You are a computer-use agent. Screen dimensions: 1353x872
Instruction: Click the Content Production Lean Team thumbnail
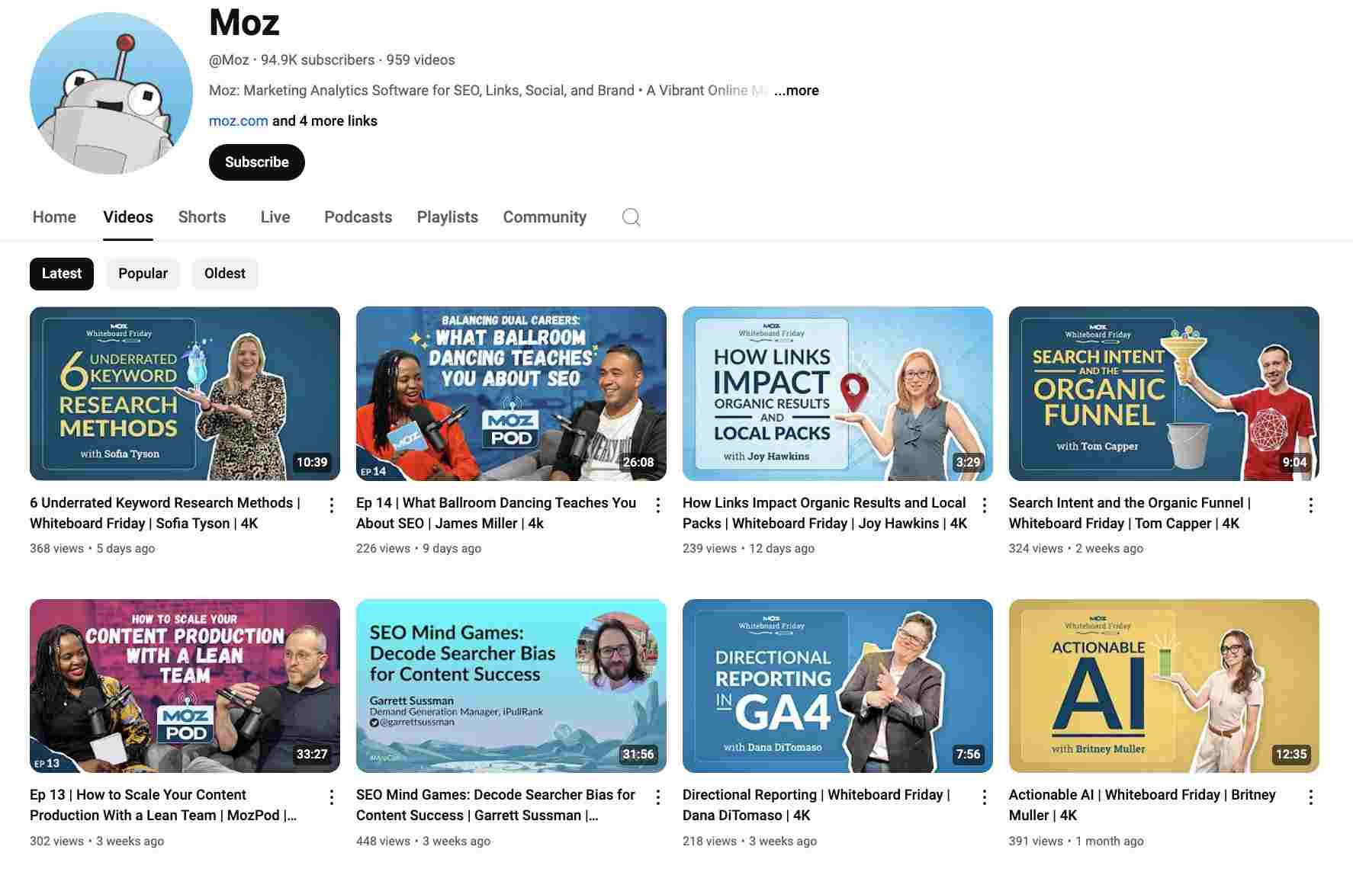185,686
